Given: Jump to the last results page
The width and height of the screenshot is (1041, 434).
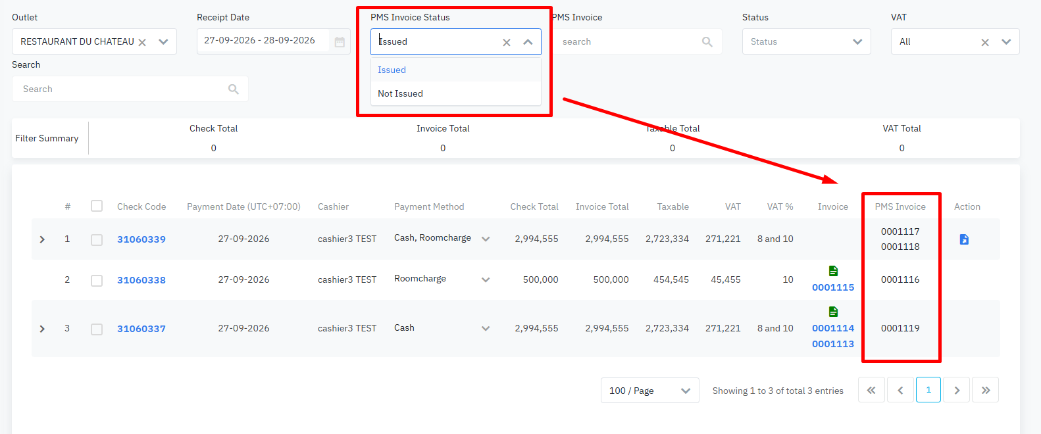Looking at the screenshot, I should point(986,390).
